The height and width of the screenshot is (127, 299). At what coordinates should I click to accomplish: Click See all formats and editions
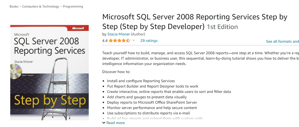[x=283, y=41]
